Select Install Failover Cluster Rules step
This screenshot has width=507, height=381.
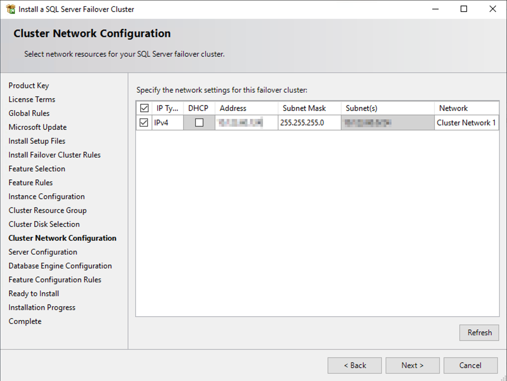coord(55,155)
